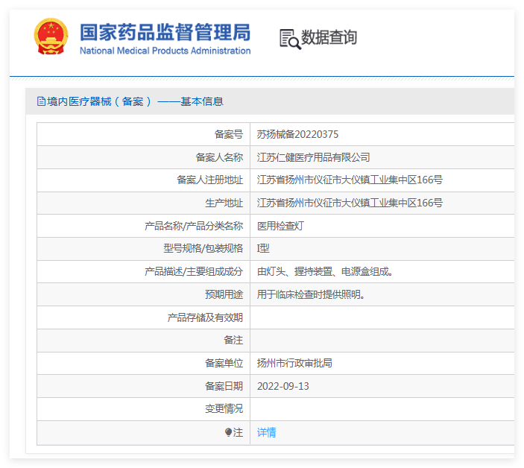Click 用于临床检查时提供照明。 text

tap(311, 294)
